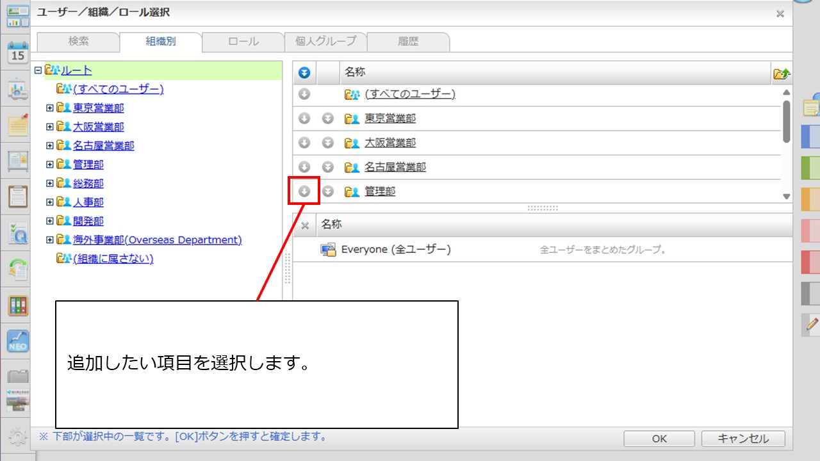Image resolution: width=820 pixels, height=461 pixels.
Task: Open the 大阪営業部 link in the name list
Action: point(390,143)
